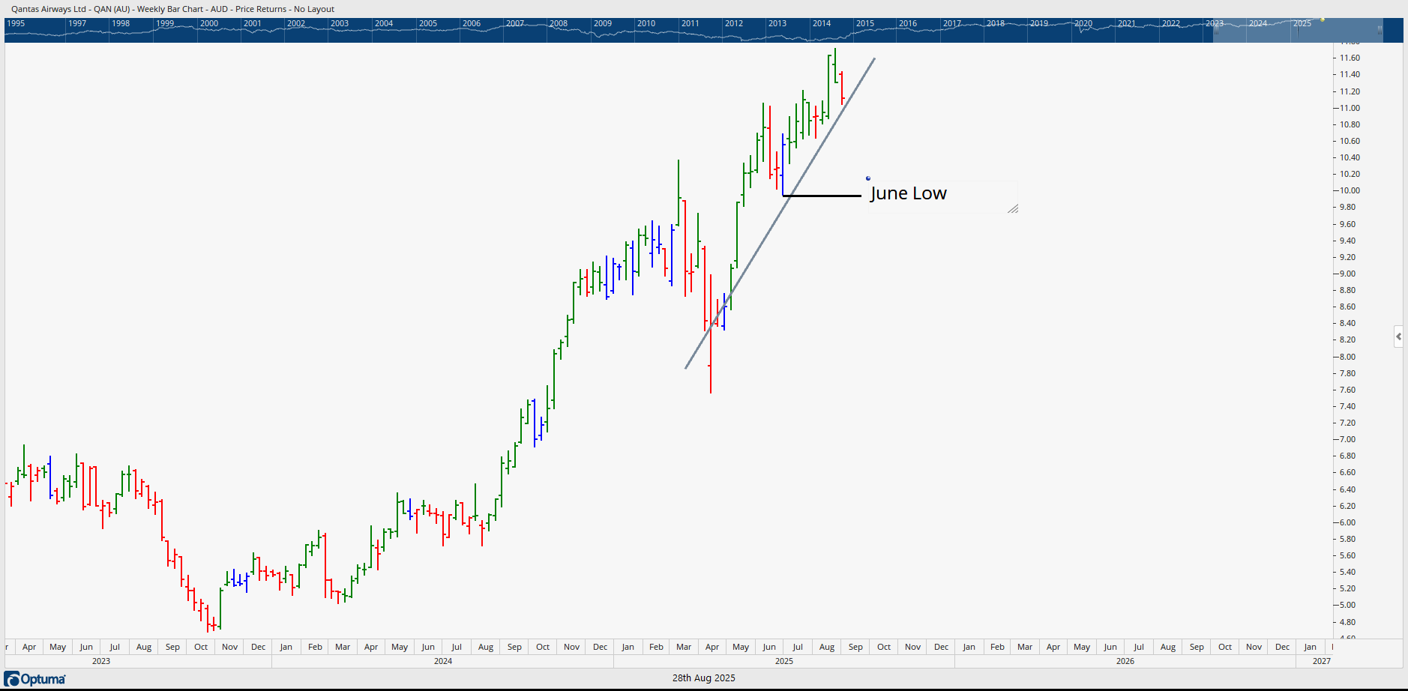1408x691 pixels.
Task: Click the Sep 2025 month label on time axis
Action: [855, 647]
